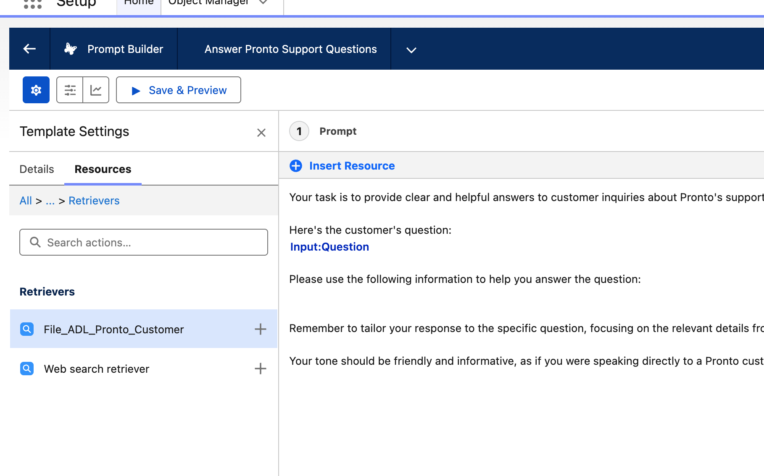Expand the template name dropdown chevron
The width and height of the screenshot is (764, 476).
tap(411, 50)
